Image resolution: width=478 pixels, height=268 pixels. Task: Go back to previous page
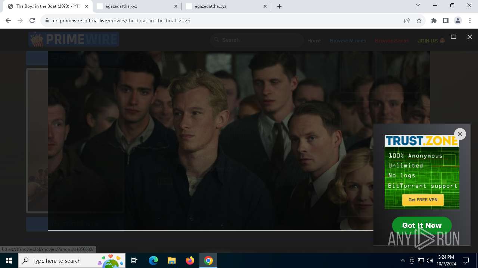click(x=8, y=20)
